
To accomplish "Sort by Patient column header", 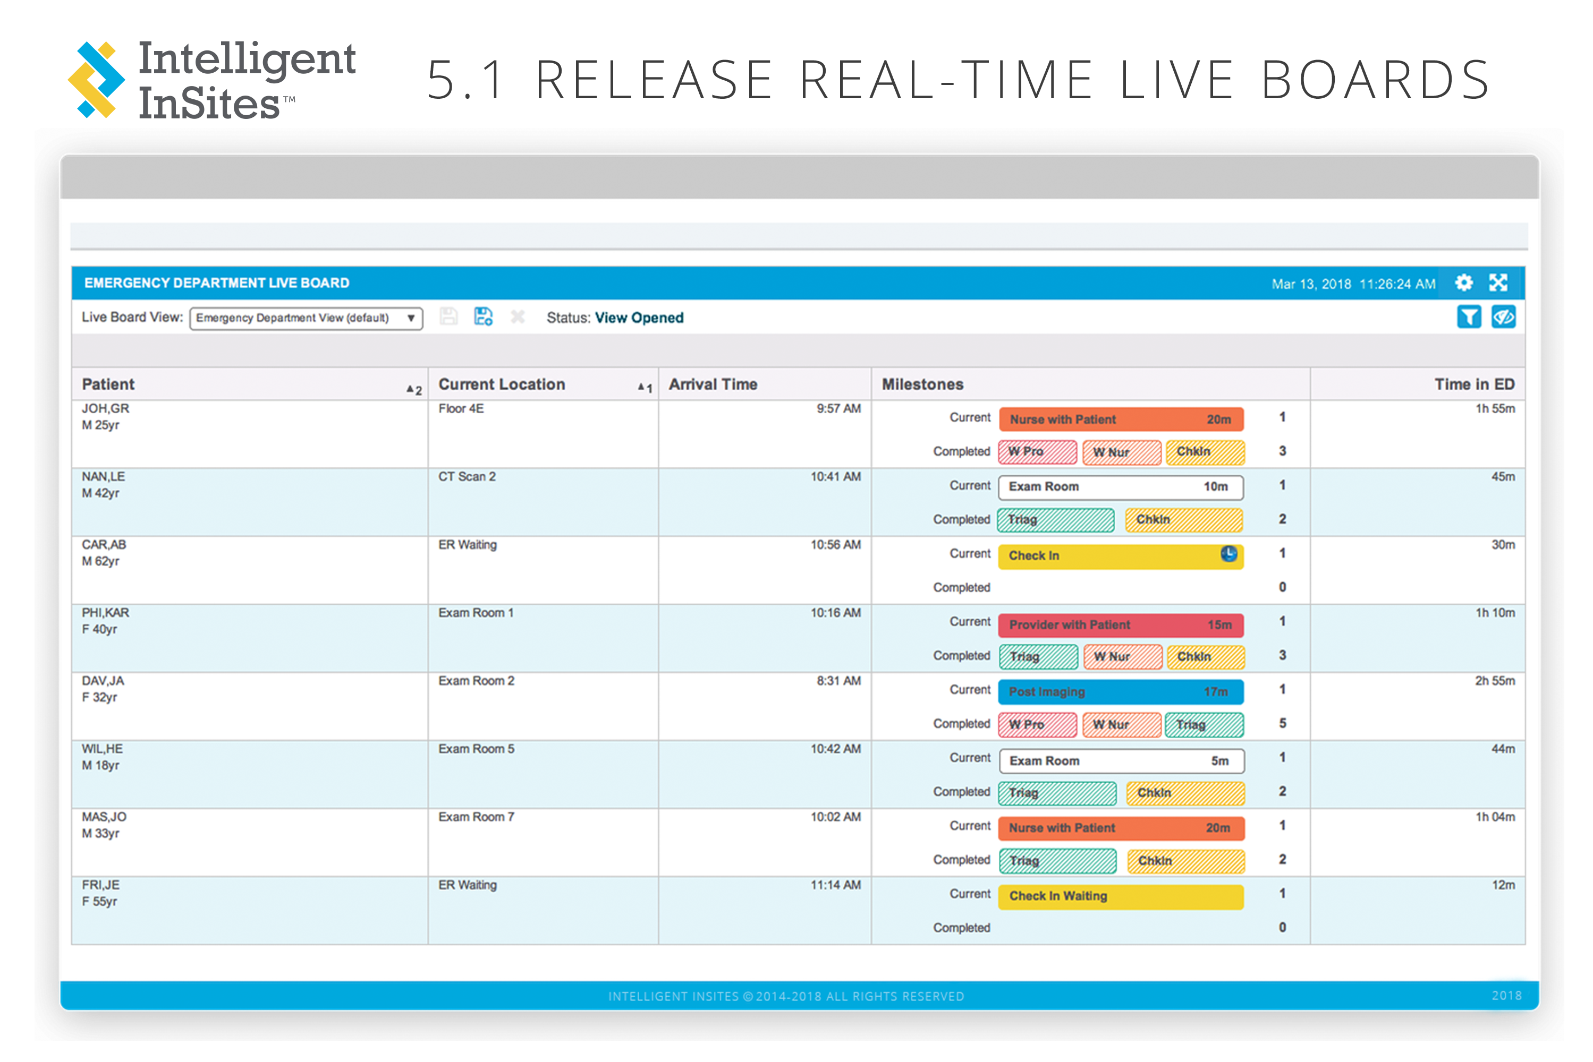I will (108, 384).
